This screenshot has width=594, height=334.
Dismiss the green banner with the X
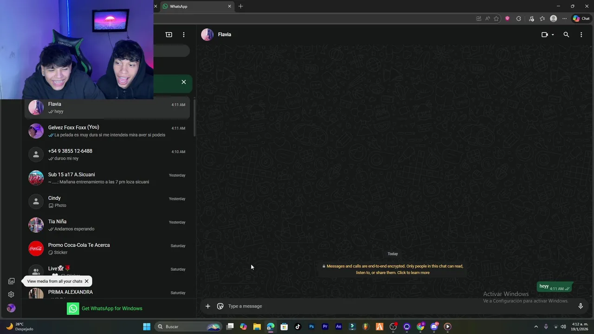pos(184,82)
